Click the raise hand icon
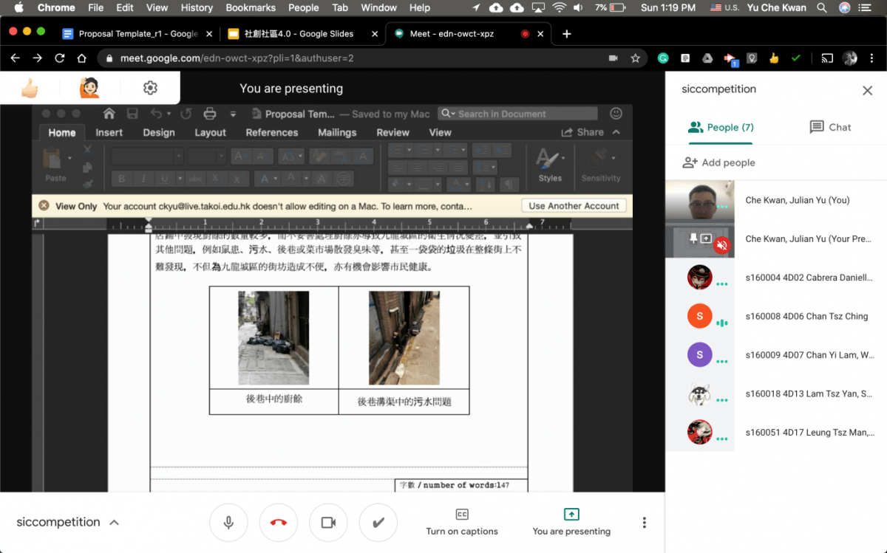The image size is (887, 553). [x=89, y=89]
